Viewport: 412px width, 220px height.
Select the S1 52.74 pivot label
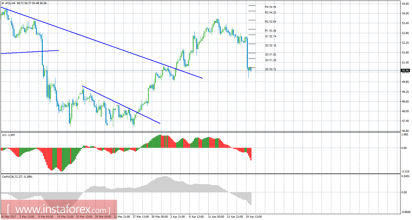coord(270,36)
